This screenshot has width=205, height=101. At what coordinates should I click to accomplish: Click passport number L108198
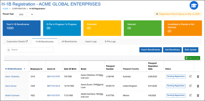tap(110, 77)
